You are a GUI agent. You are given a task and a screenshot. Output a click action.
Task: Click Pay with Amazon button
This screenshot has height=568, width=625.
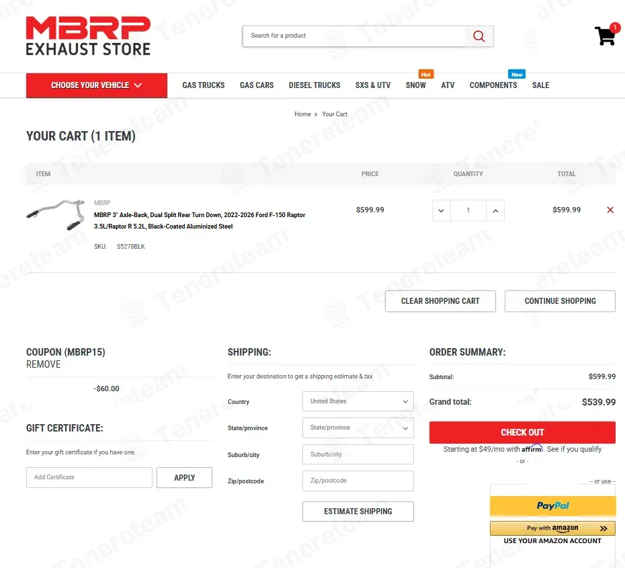[x=552, y=528]
